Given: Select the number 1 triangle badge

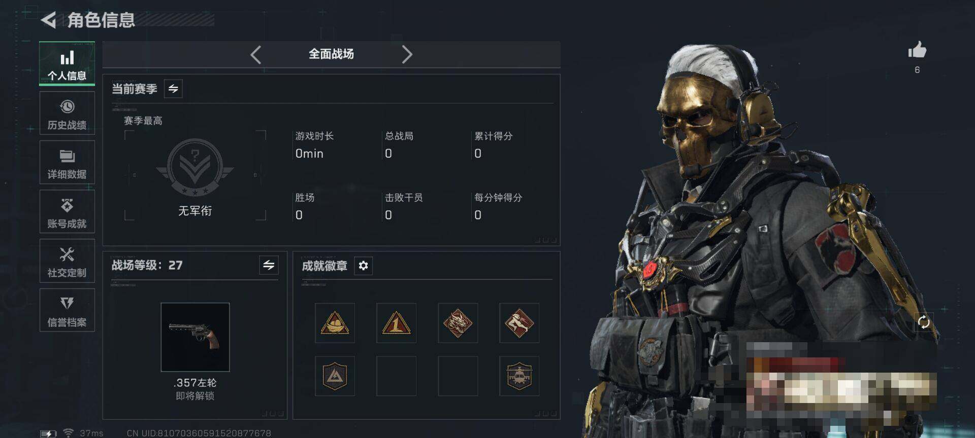Looking at the screenshot, I should pyautogui.click(x=396, y=323).
